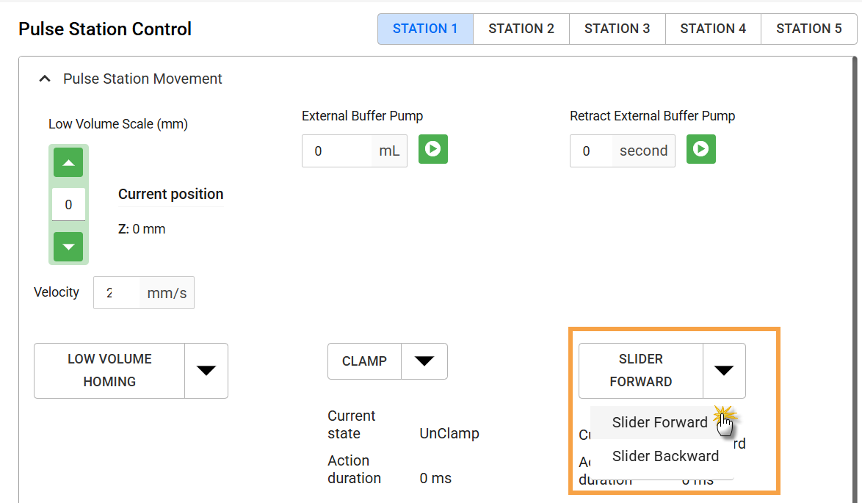Collapse the Pulse Station Movement section

[46, 79]
